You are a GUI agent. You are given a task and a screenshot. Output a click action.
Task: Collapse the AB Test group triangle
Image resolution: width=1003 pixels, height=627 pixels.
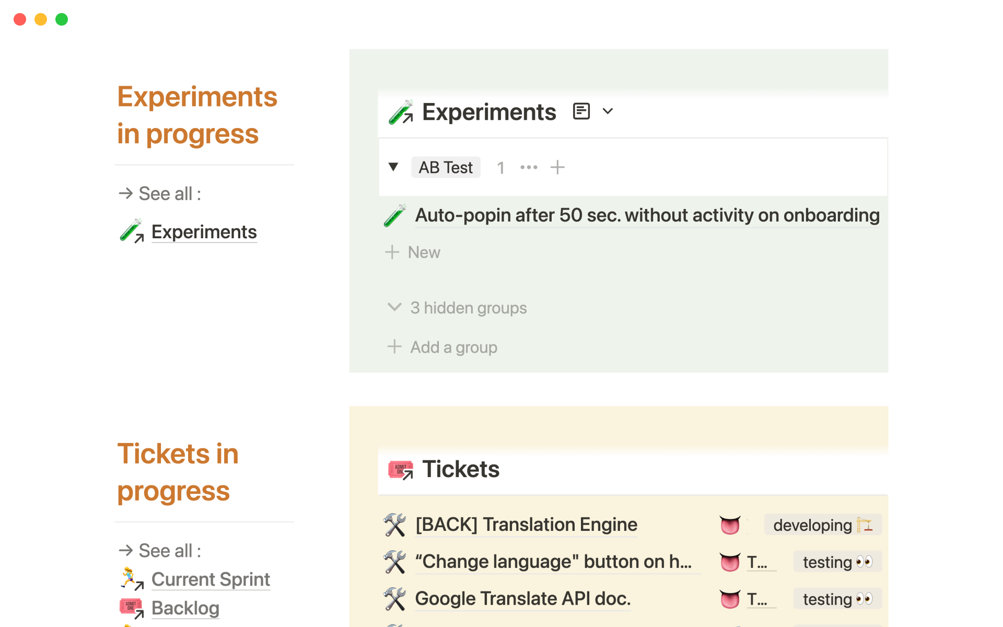[393, 167]
